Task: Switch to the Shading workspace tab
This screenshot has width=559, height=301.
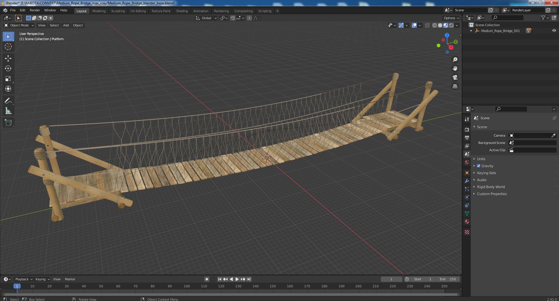Action: click(x=182, y=11)
